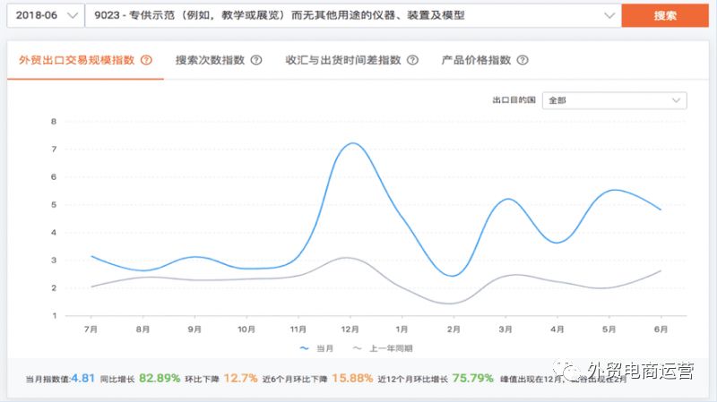Screen dimensions: 717x402
Task: Click the chevron arrow of the category selector
Action: [x=609, y=15]
